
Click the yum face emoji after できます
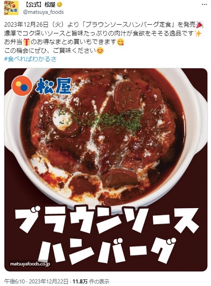coord(120,42)
